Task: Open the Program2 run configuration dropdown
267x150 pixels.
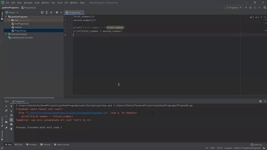Action: click(234, 7)
